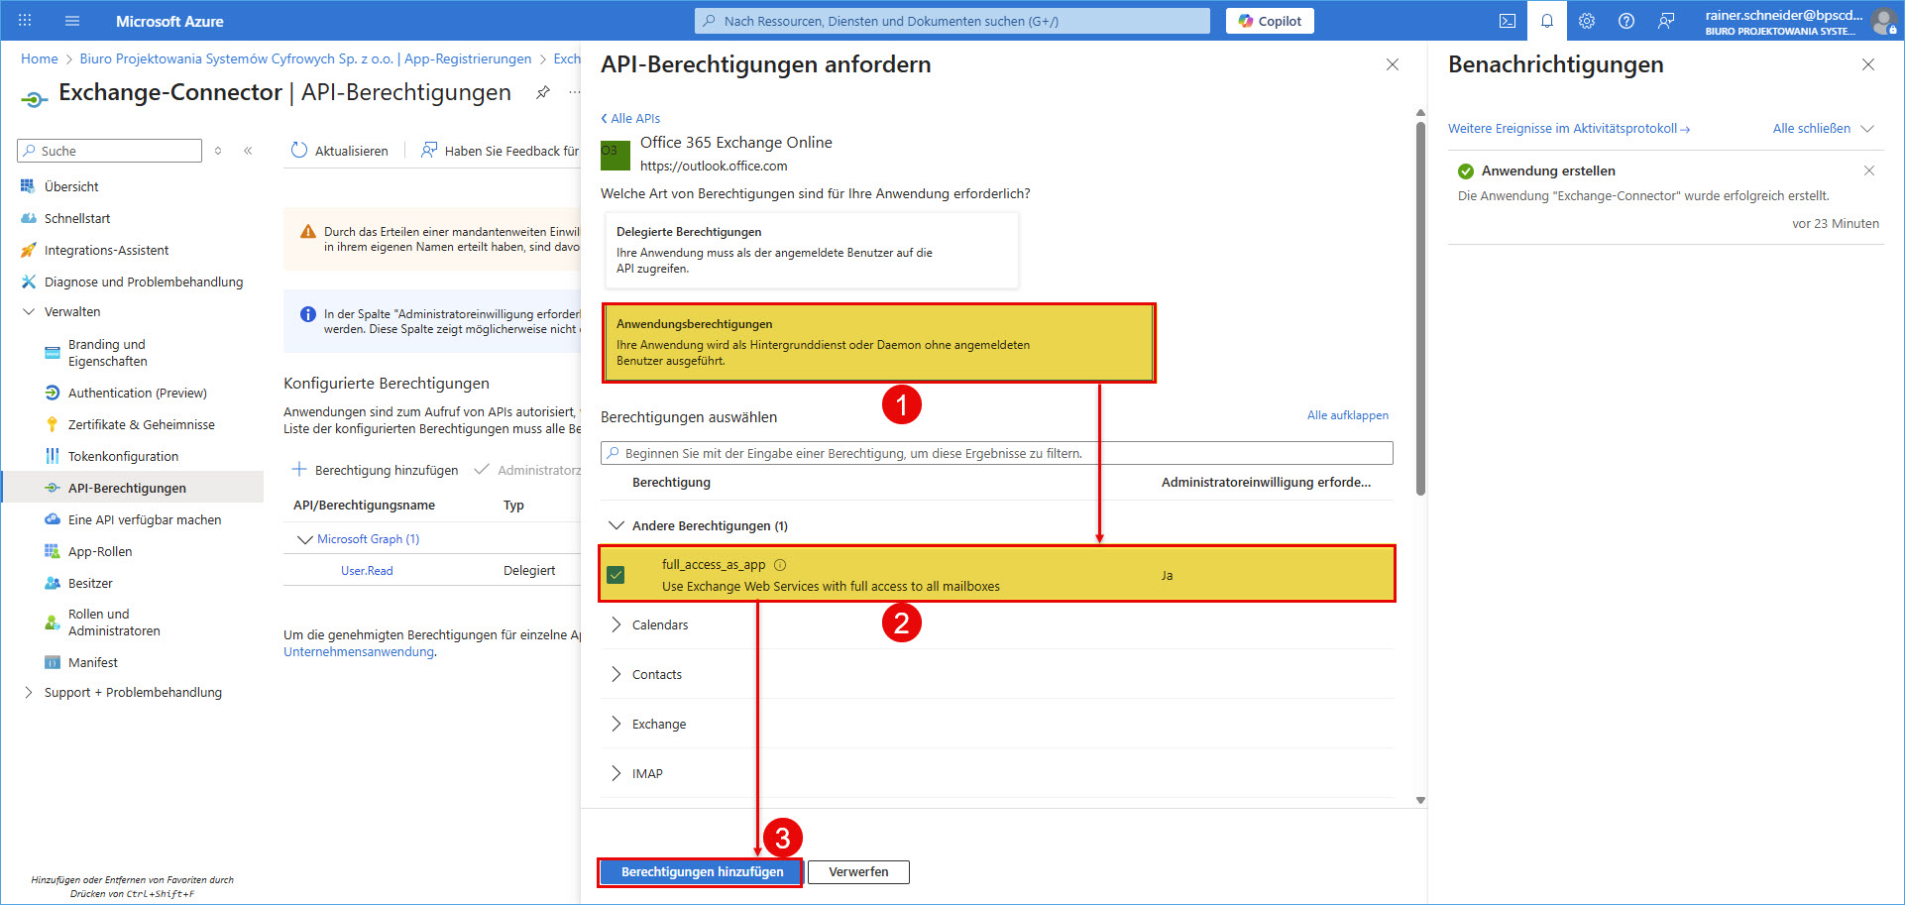The image size is (1905, 905).
Task: Close the Benachrichtigungen panel
Action: point(1868,64)
